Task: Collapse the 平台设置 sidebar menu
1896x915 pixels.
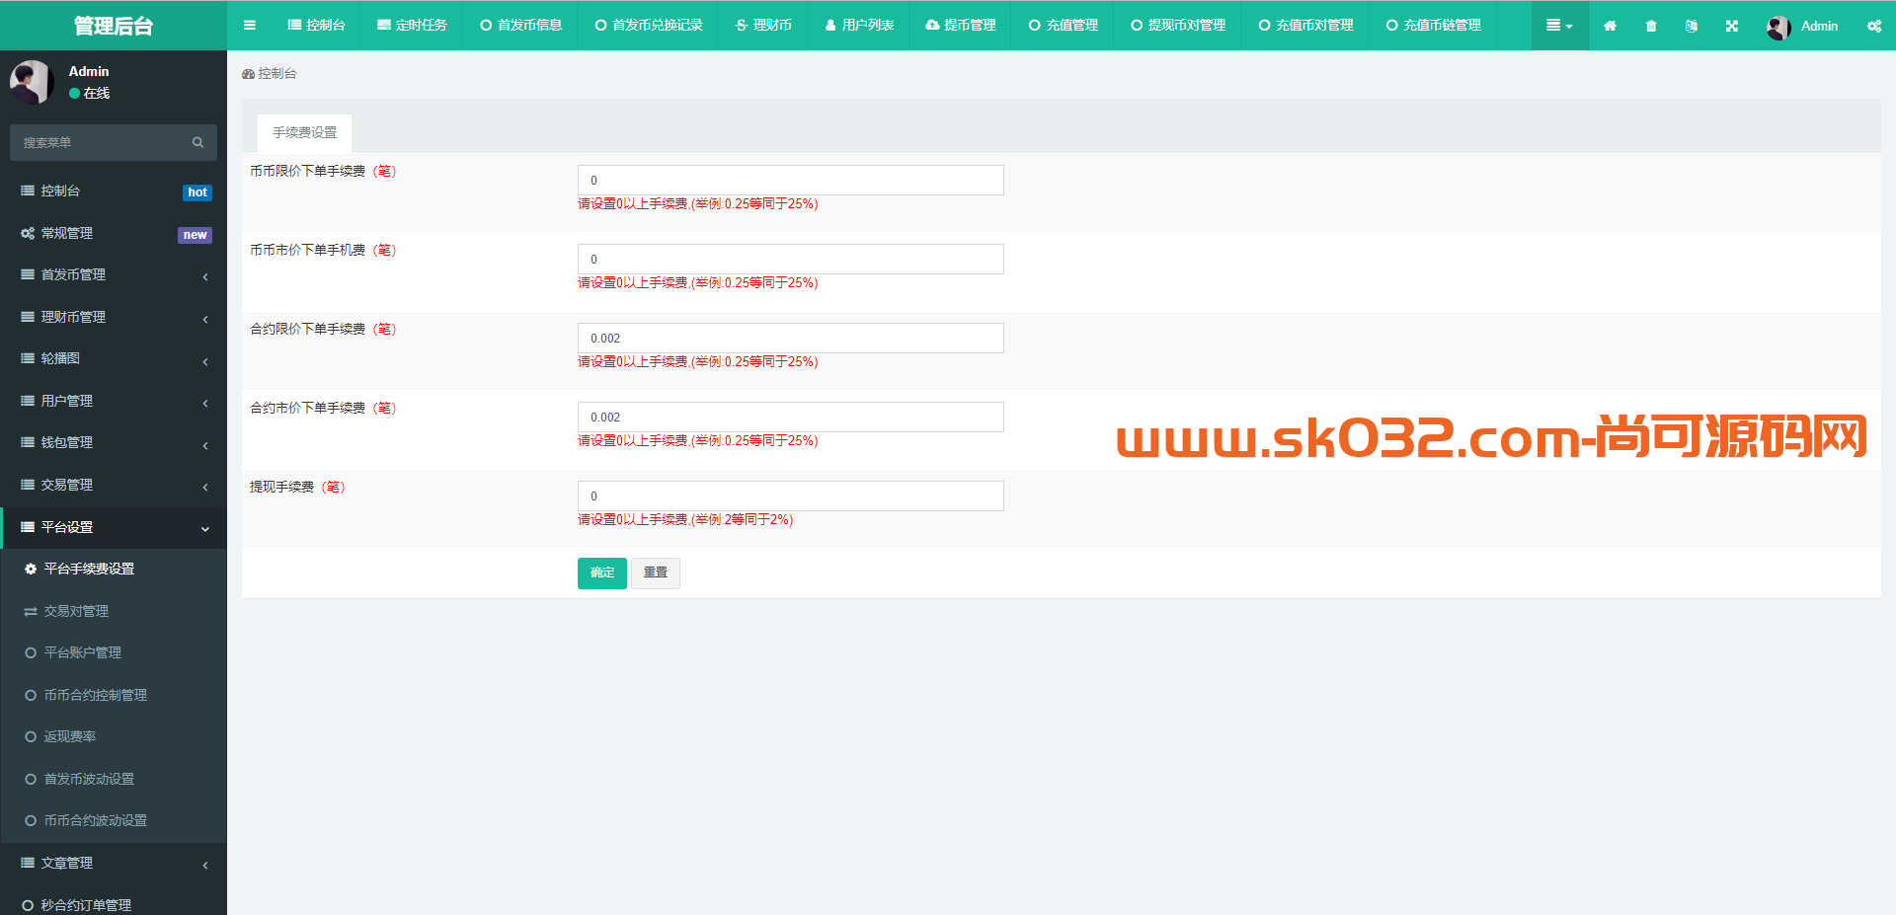Action: [x=114, y=527]
